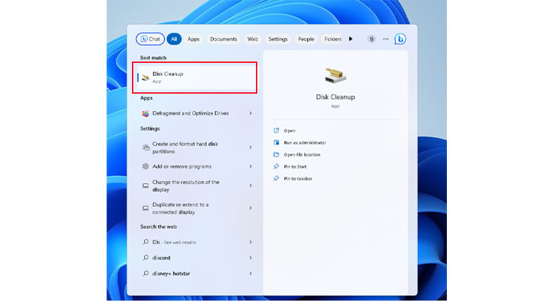The height and width of the screenshot is (301, 536).
Task: Switch to the Settings filter tab
Action: [278, 39]
